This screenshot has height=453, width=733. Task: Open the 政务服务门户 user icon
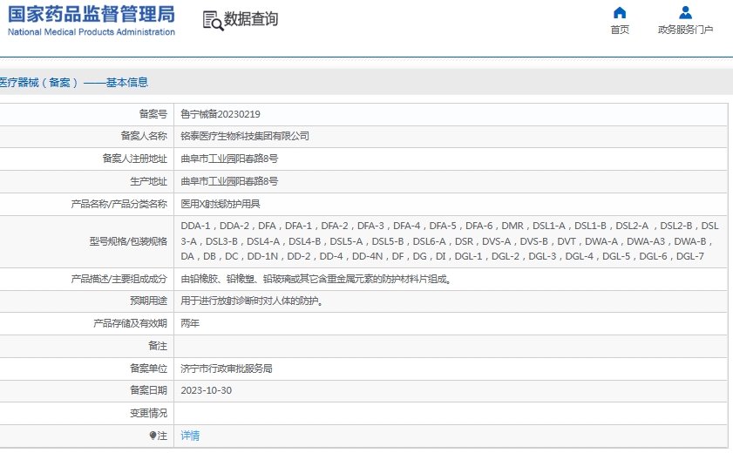685,12
